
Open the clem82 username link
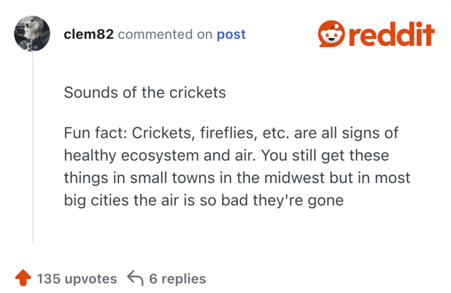(89, 35)
